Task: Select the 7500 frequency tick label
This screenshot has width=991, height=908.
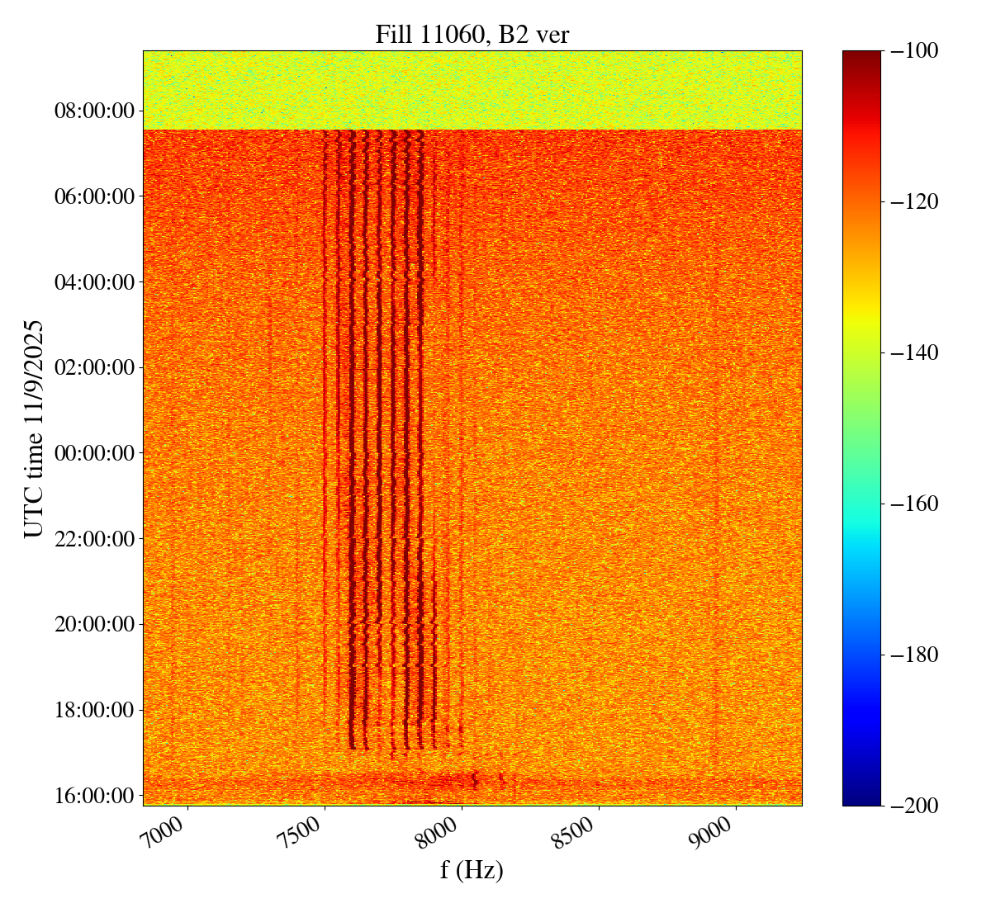Action: (306, 831)
